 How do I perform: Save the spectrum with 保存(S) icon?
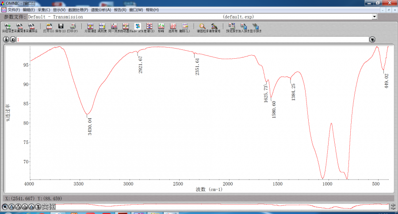(61, 28)
